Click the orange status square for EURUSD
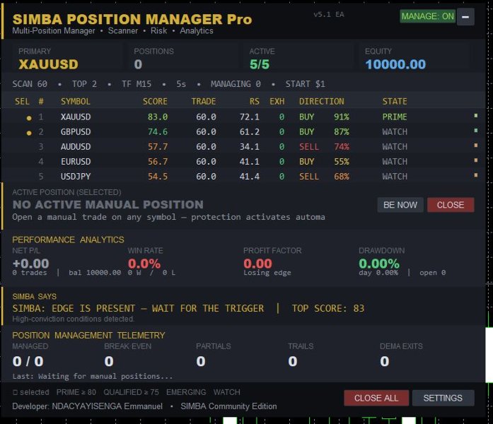493x424 pixels. (476, 160)
